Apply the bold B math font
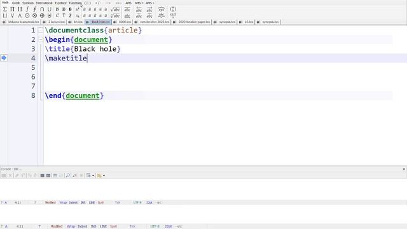The height and width of the screenshot is (229, 407). coord(70,10)
